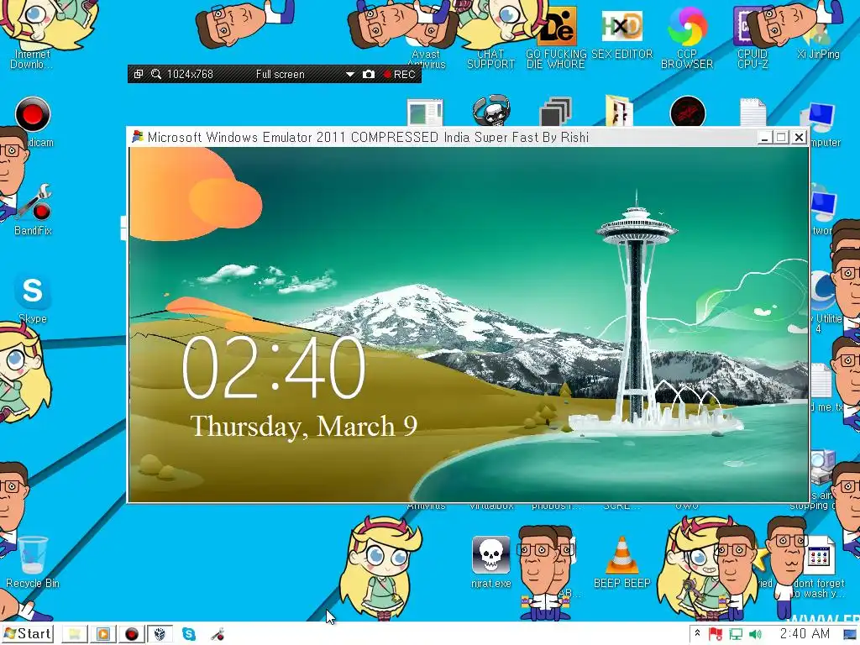Image resolution: width=860 pixels, height=645 pixels.
Task: Switch to the Bandicam red-record taskbar button
Action: coord(132,635)
